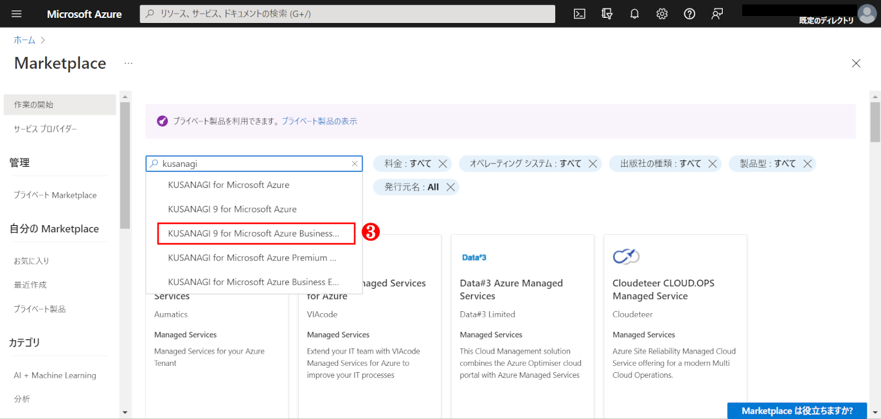
Task: Open Cloudeteer CLOUD.OPS Managed Service card title
Action: click(x=663, y=289)
